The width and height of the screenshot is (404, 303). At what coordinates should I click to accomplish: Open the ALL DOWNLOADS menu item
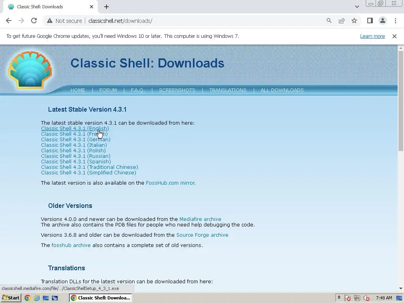(282, 90)
